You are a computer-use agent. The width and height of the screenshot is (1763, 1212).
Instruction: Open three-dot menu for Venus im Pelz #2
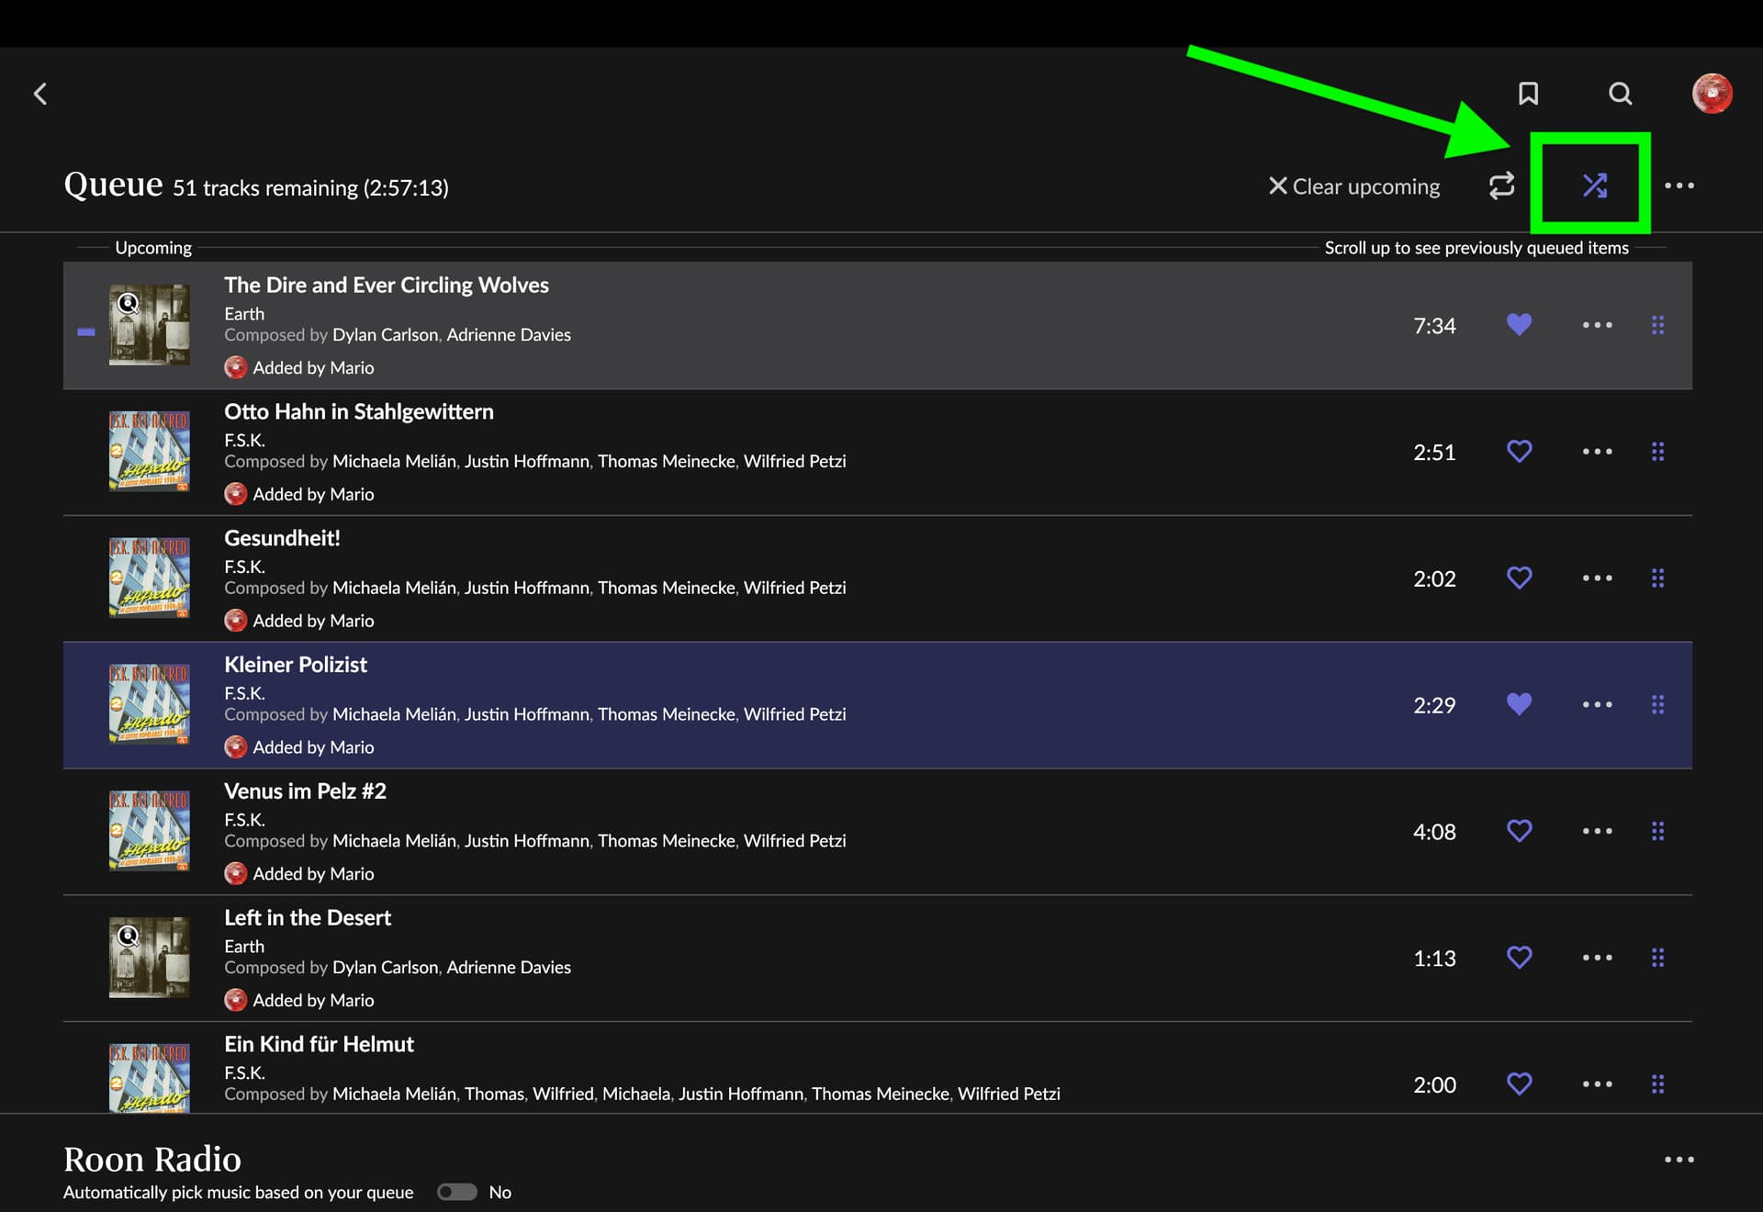[1597, 831]
